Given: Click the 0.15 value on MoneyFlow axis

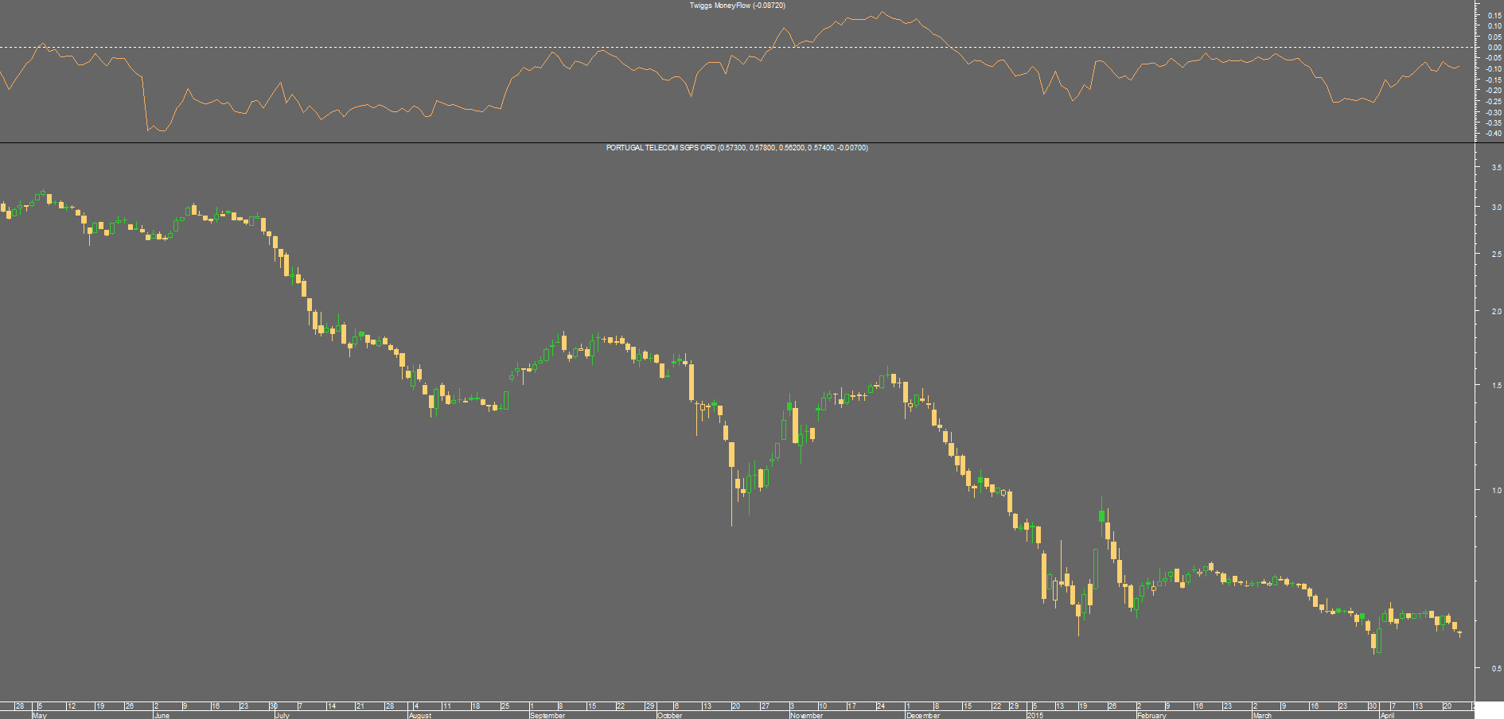Looking at the screenshot, I should (1494, 15).
